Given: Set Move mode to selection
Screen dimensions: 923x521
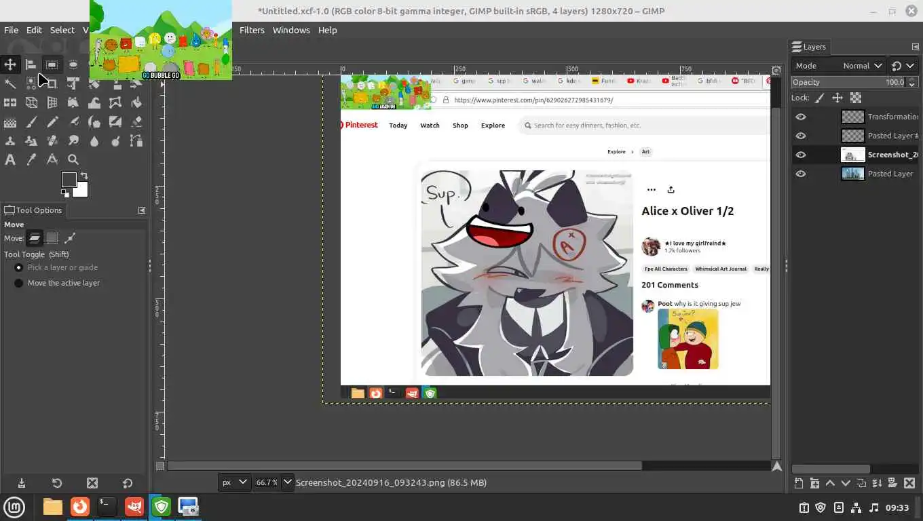Looking at the screenshot, I should (52, 238).
